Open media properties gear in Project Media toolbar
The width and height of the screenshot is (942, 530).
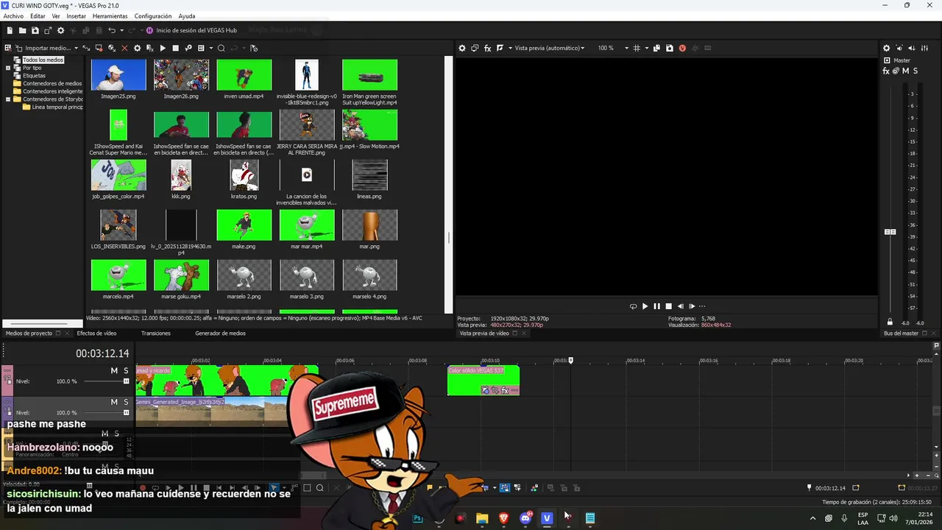[x=137, y=48]
